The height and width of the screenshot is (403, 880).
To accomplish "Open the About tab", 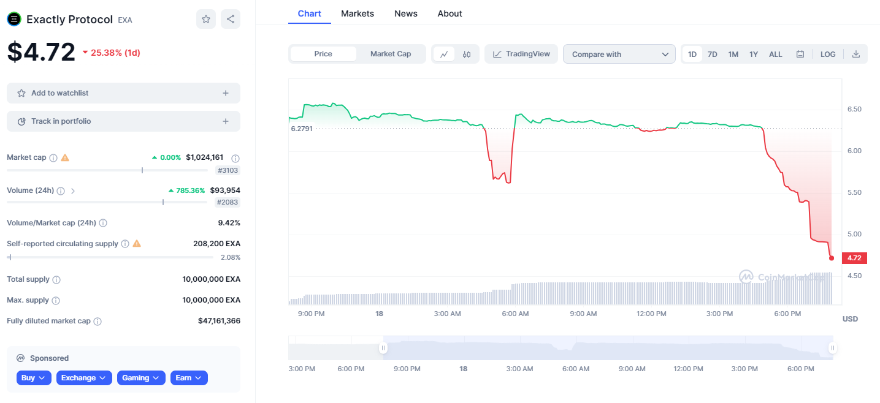I will pyautogui.click(x=450, y=13).
